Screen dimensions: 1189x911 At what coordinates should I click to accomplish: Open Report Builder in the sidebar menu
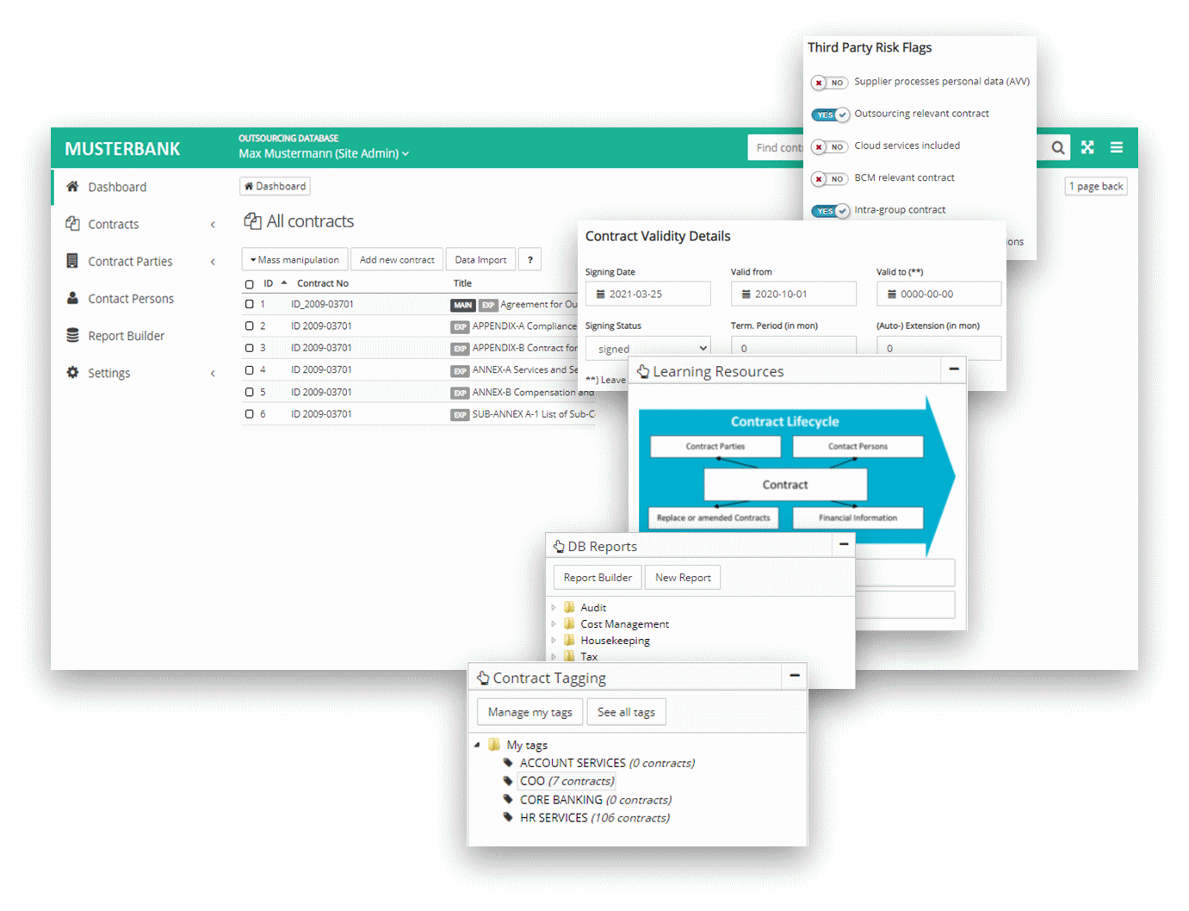click(x=126, y=336)
